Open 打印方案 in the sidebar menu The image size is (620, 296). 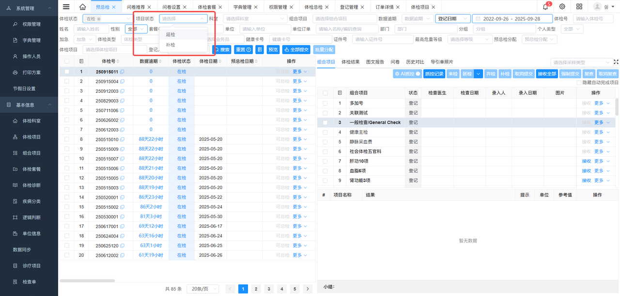coord(31,73)
